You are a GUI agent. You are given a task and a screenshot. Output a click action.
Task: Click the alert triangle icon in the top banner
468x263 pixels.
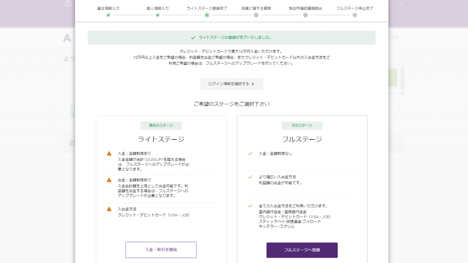(68, 3)
